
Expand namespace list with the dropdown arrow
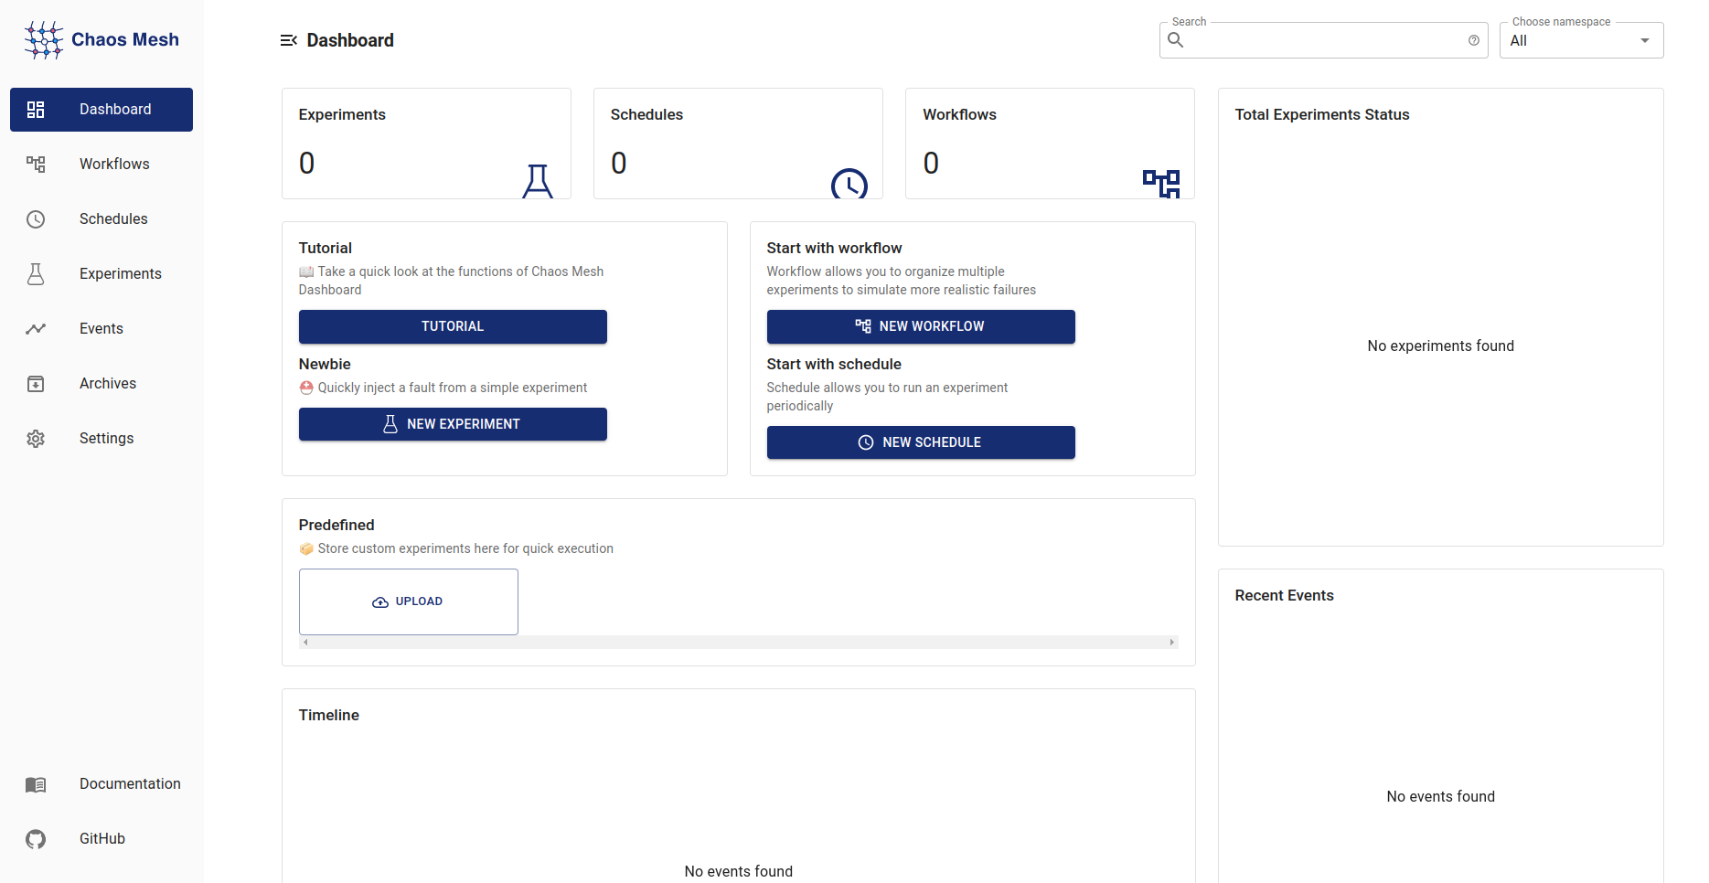(x=1644, y=40)
